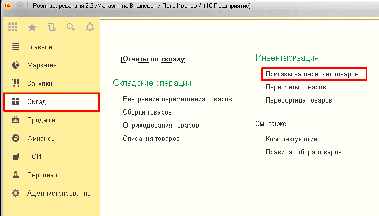Open notifications via the bell icon
Viewport: 379px width, 216px height.
pos(90,27)
